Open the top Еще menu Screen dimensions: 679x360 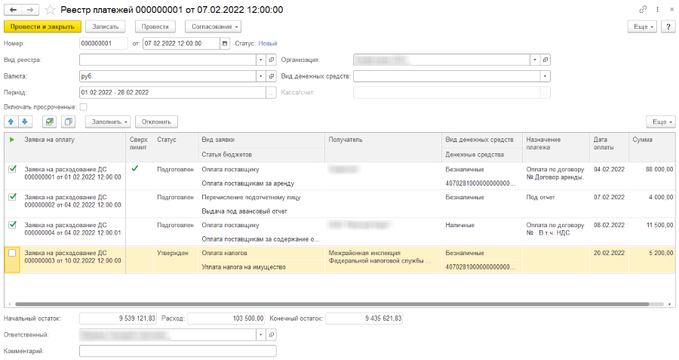tap(642, 27)
